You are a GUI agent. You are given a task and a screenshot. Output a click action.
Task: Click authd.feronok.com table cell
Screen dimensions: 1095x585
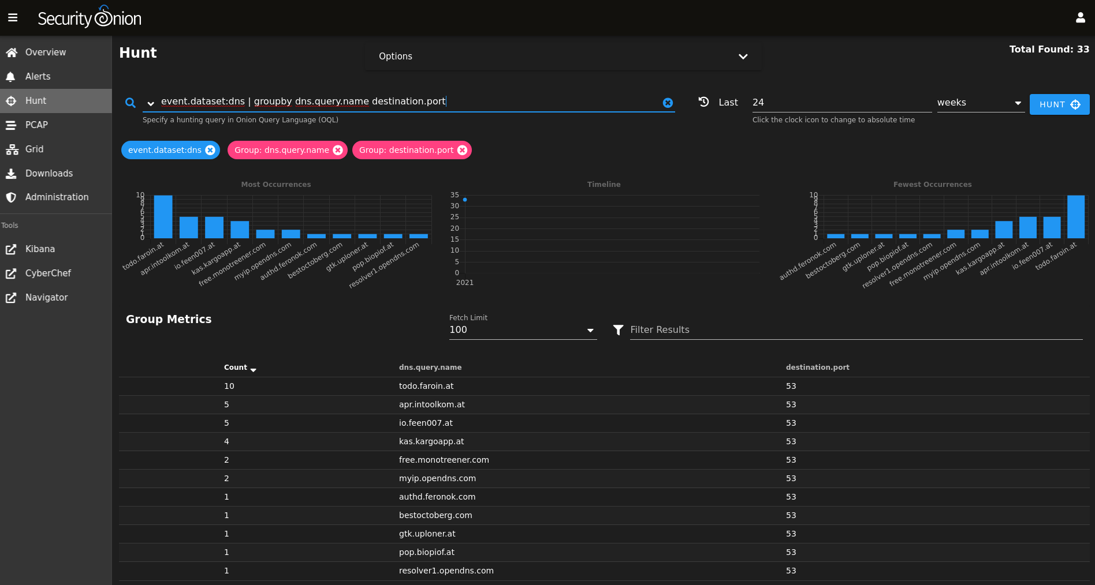(x=437, y=497)
